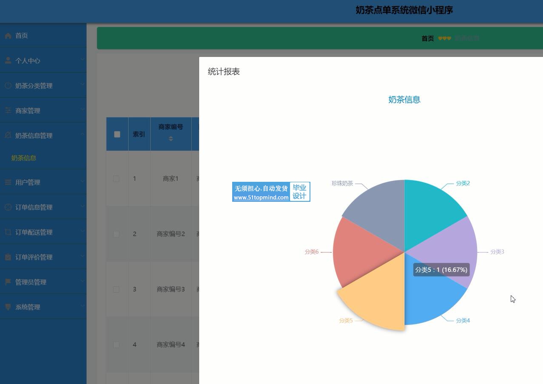Click the 商家编号4 table cell
Viewport: 543px width, 384px height.
(171, 344)
